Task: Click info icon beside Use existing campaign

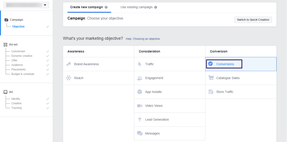Action: [x=156, y=7]
